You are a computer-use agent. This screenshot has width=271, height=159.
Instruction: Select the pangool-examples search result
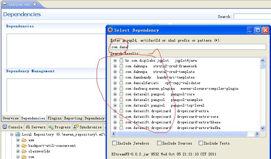click(x=164, y=100)
